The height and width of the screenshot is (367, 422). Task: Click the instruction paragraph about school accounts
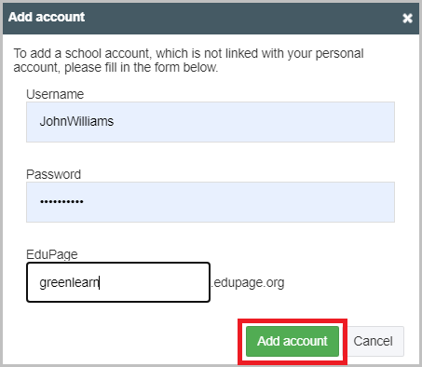tap(188, 61)
